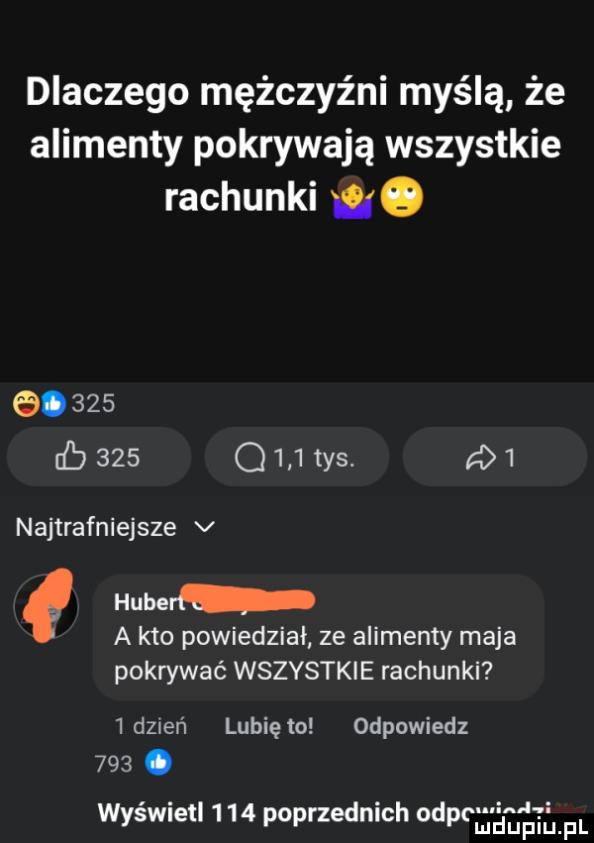Viewport: 594px width, 843px height.
Task: View the reactions count 325
Action: (93, 403)
